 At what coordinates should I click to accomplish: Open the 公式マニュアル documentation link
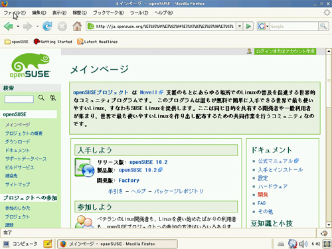[278, 161]
